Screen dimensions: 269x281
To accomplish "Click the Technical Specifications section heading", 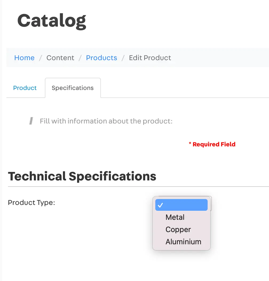I will click(82, 176).
